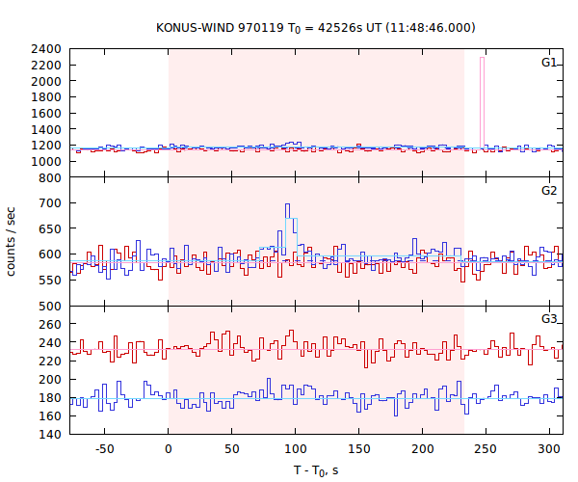
Task: Click the plot title 'KONUS-WIND 970119'
Action: [221, 28]
